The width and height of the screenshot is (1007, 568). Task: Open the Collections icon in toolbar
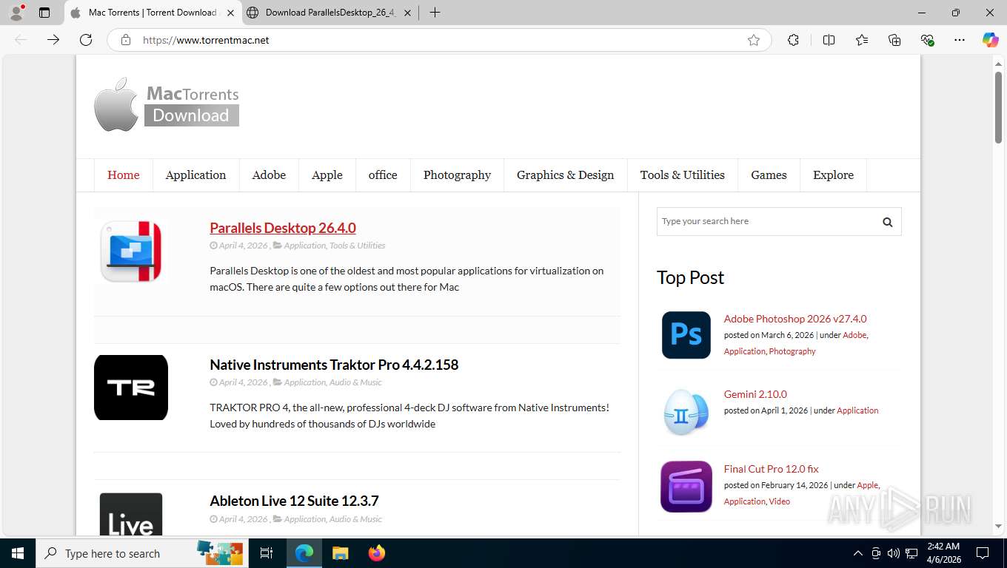894,40
